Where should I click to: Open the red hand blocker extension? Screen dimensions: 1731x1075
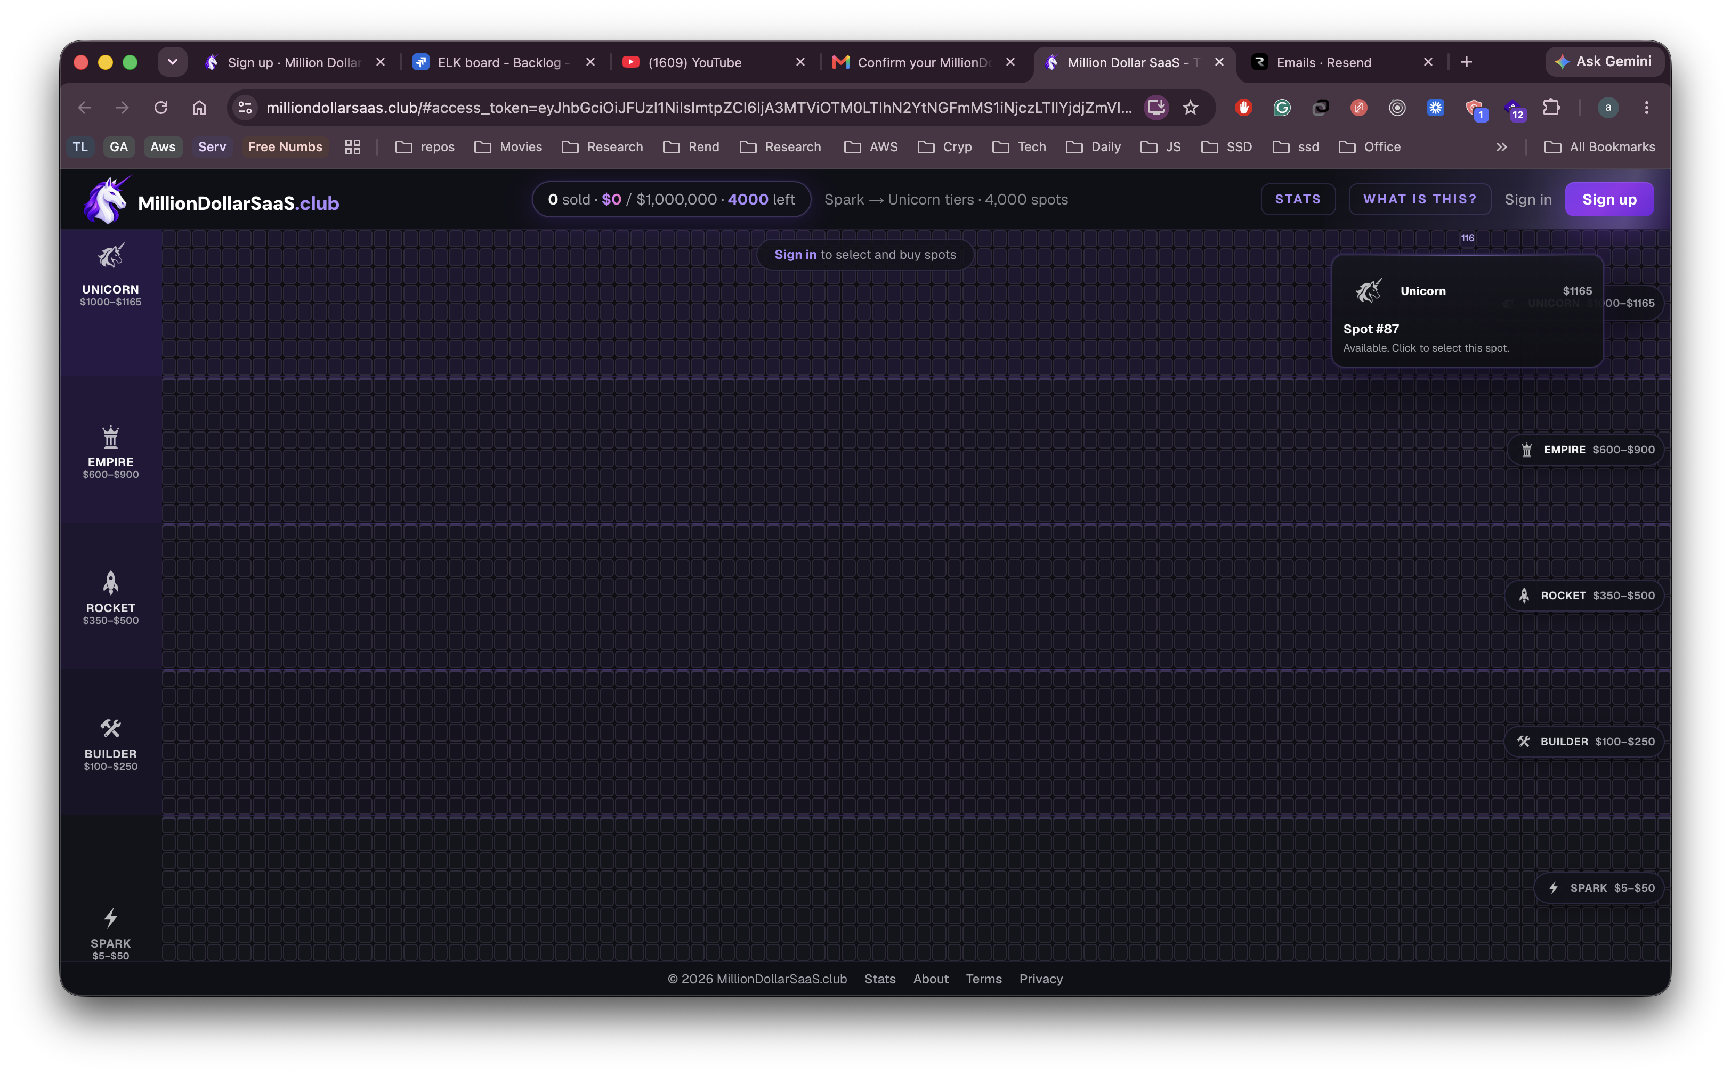click(x=1243, y=108)
